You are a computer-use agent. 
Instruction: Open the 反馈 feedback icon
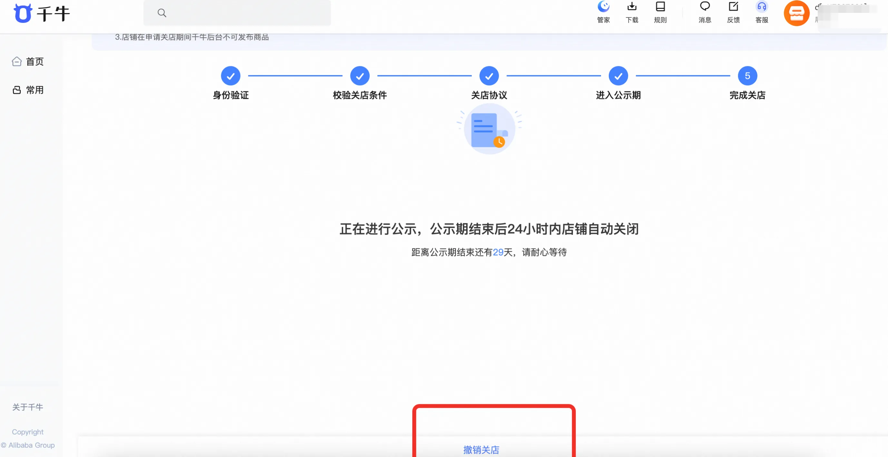pos(733,6)
